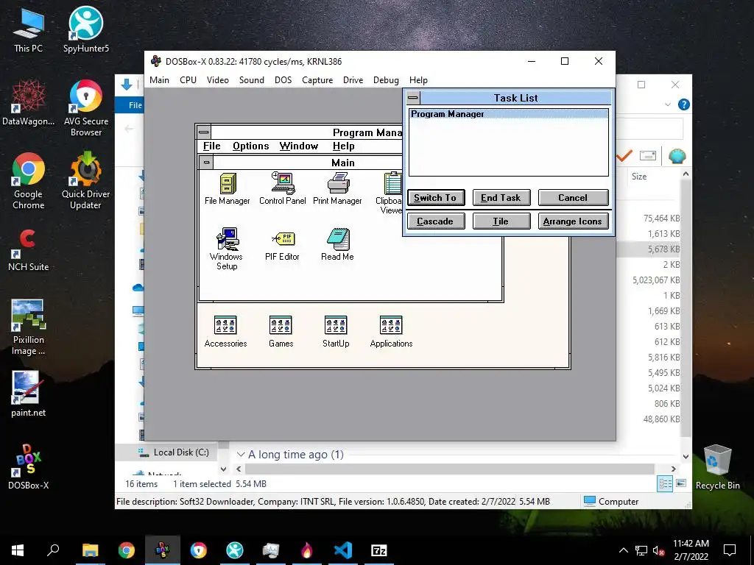Open DOSBox-X Video menu
The width and height of the screenshot is (754, 565).
click(218, 80)
